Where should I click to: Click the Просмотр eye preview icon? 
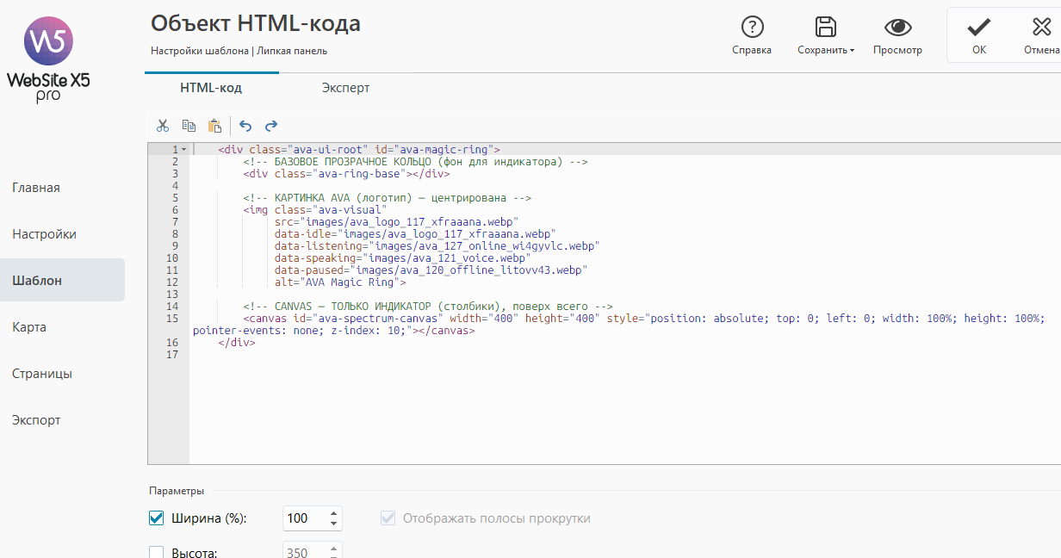pyautogui.click(x=897, y=28)
